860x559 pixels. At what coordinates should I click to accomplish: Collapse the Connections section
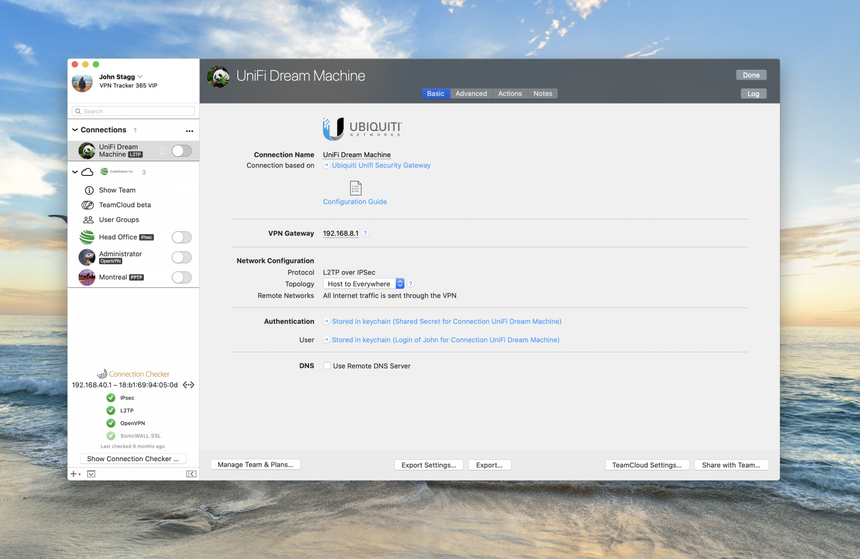click(x=75, y=129)
